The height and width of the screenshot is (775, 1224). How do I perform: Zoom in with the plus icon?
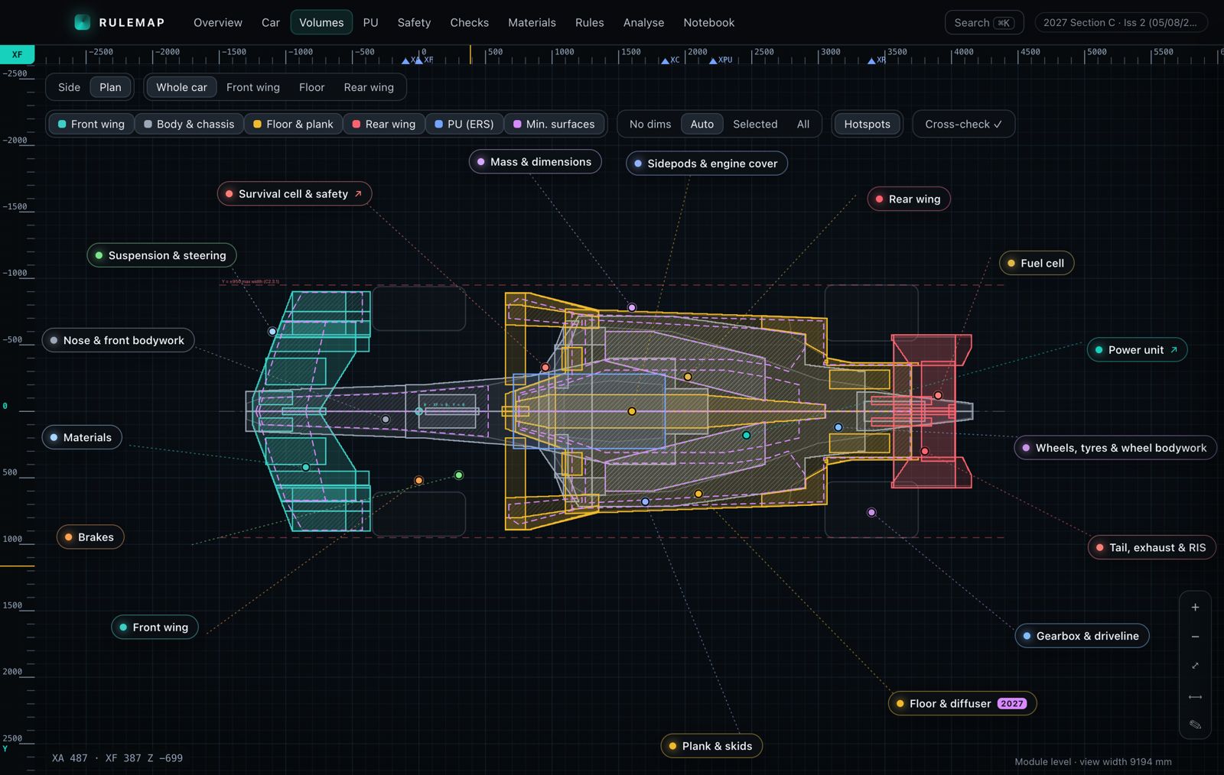pyautogui.click(x=1195, y=608)
